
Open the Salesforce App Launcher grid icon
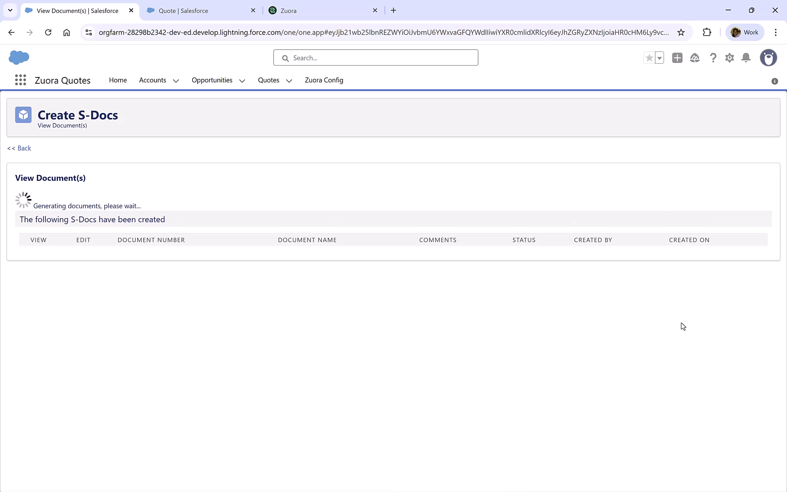coord(20,80)
